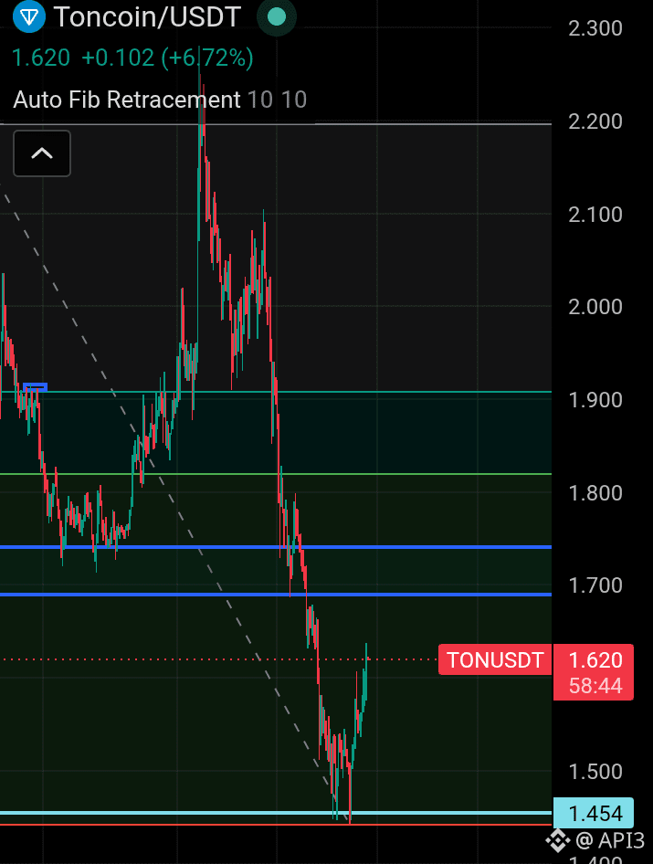The width and height of the screenshot is (653, 864).
Task: Select the Auto Fib Retracement indicator label
Action: click(127, 100)
